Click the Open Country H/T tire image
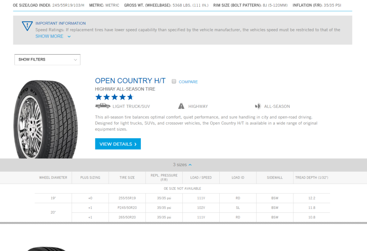This screenshot has height=251, width=367. click(x=46, y=119)
